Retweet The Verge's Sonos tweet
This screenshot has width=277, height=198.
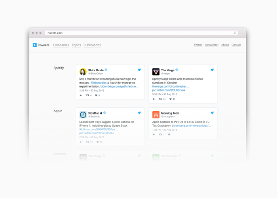(x=160, y=99)
